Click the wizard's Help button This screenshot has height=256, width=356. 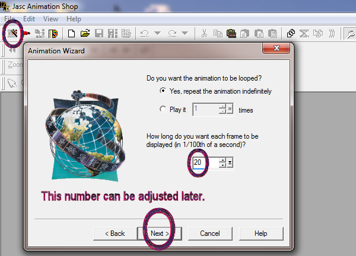[261, 233]
